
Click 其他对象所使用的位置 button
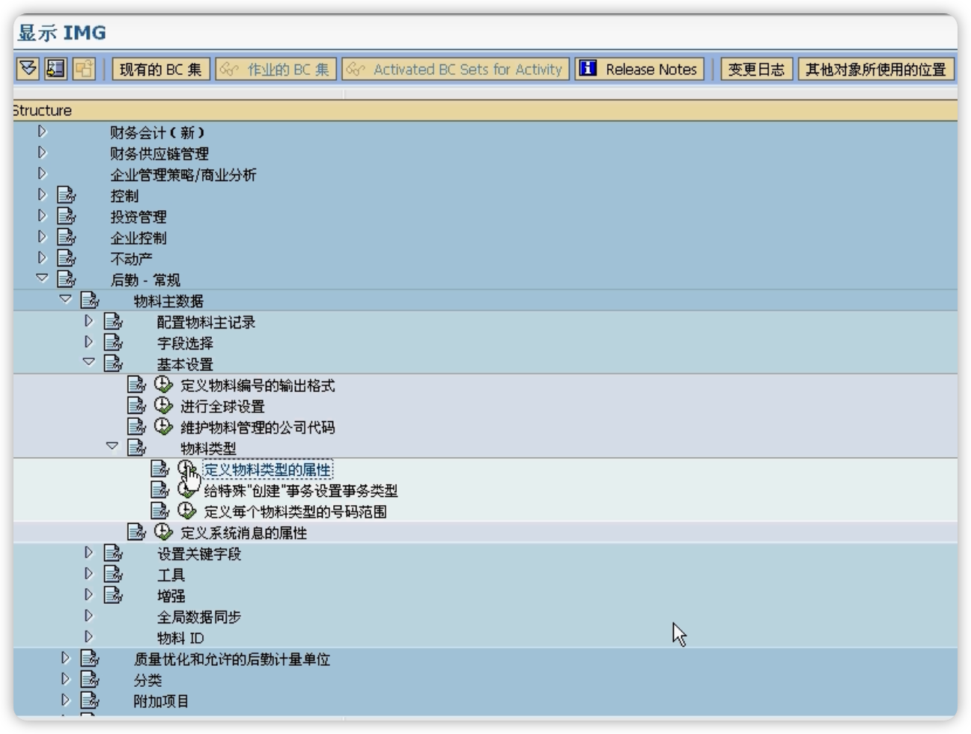(876, 70)
